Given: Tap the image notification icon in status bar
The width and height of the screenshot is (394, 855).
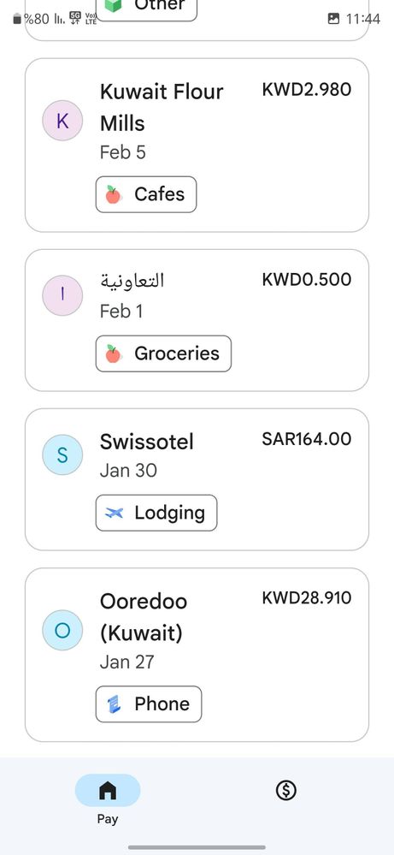Looking at the screenshot, I should 333,19.
